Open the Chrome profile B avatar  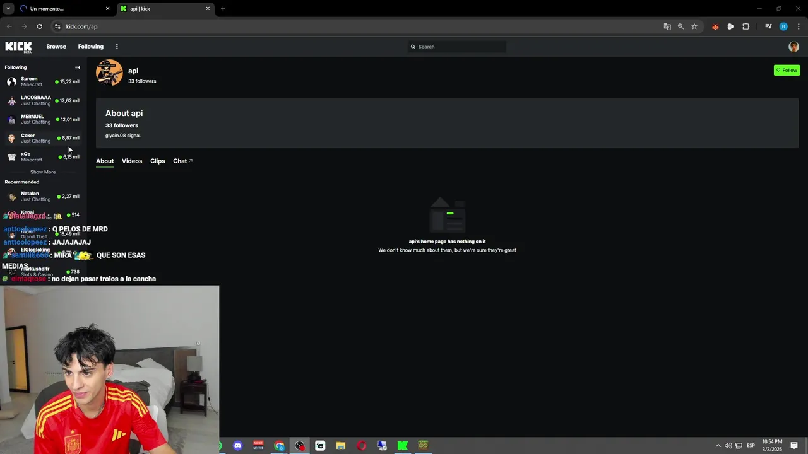[783, 26]
